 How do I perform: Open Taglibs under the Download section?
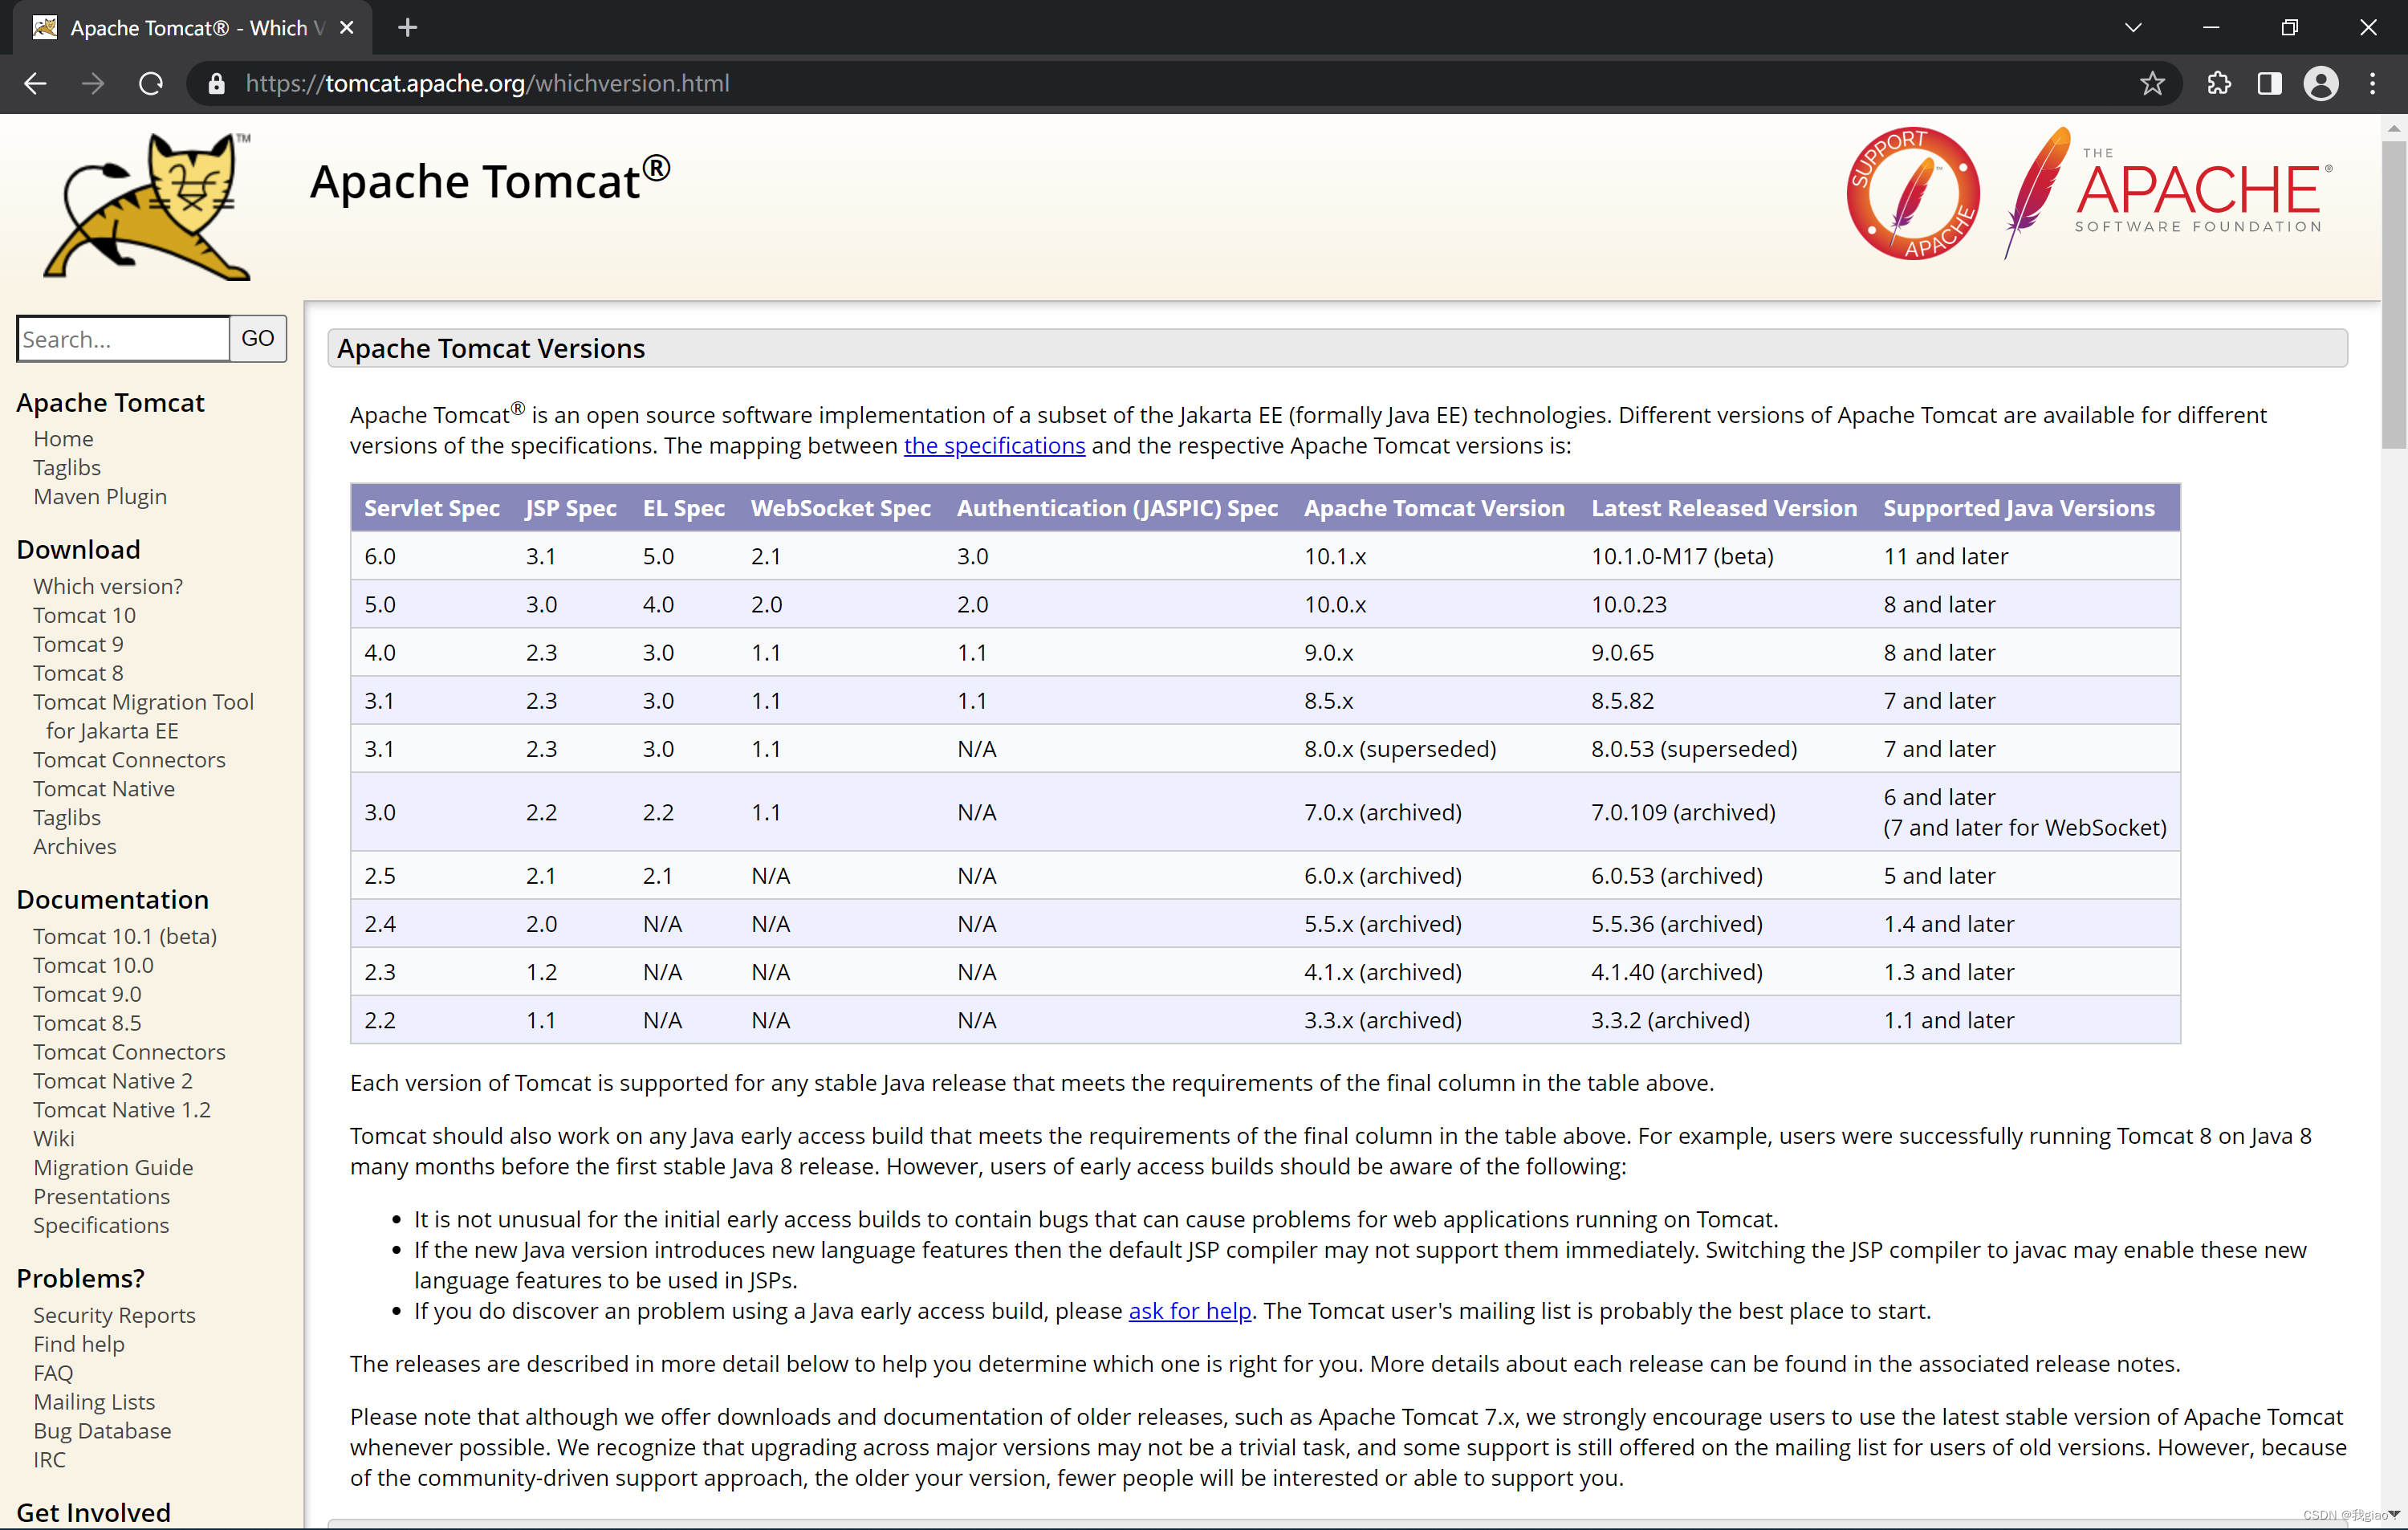(67, 819)
